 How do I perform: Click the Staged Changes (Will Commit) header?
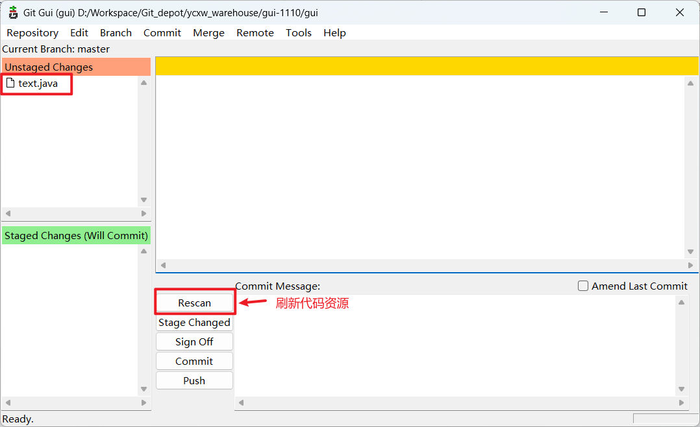coord(75,235)
